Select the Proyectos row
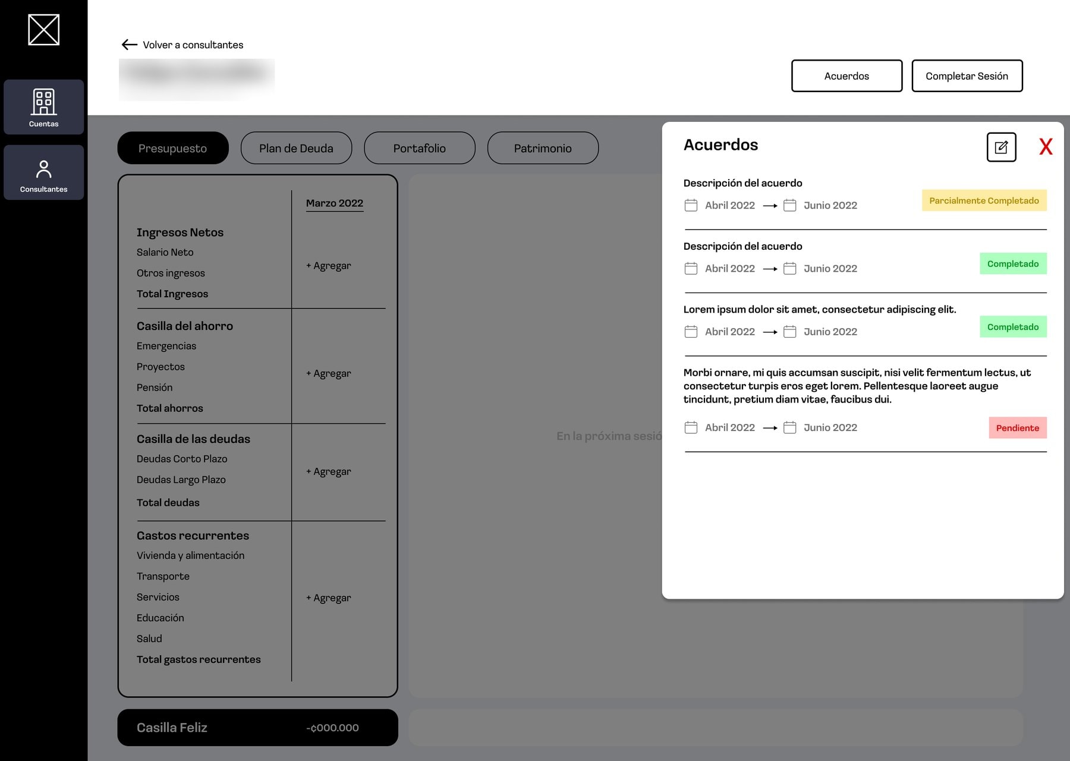 [x=160, y=367]
